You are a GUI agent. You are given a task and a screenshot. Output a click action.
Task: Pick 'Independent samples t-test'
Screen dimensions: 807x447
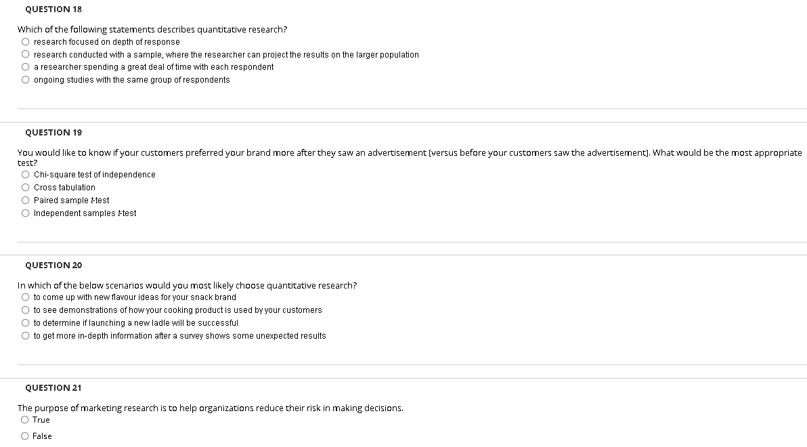pos(25,213)
